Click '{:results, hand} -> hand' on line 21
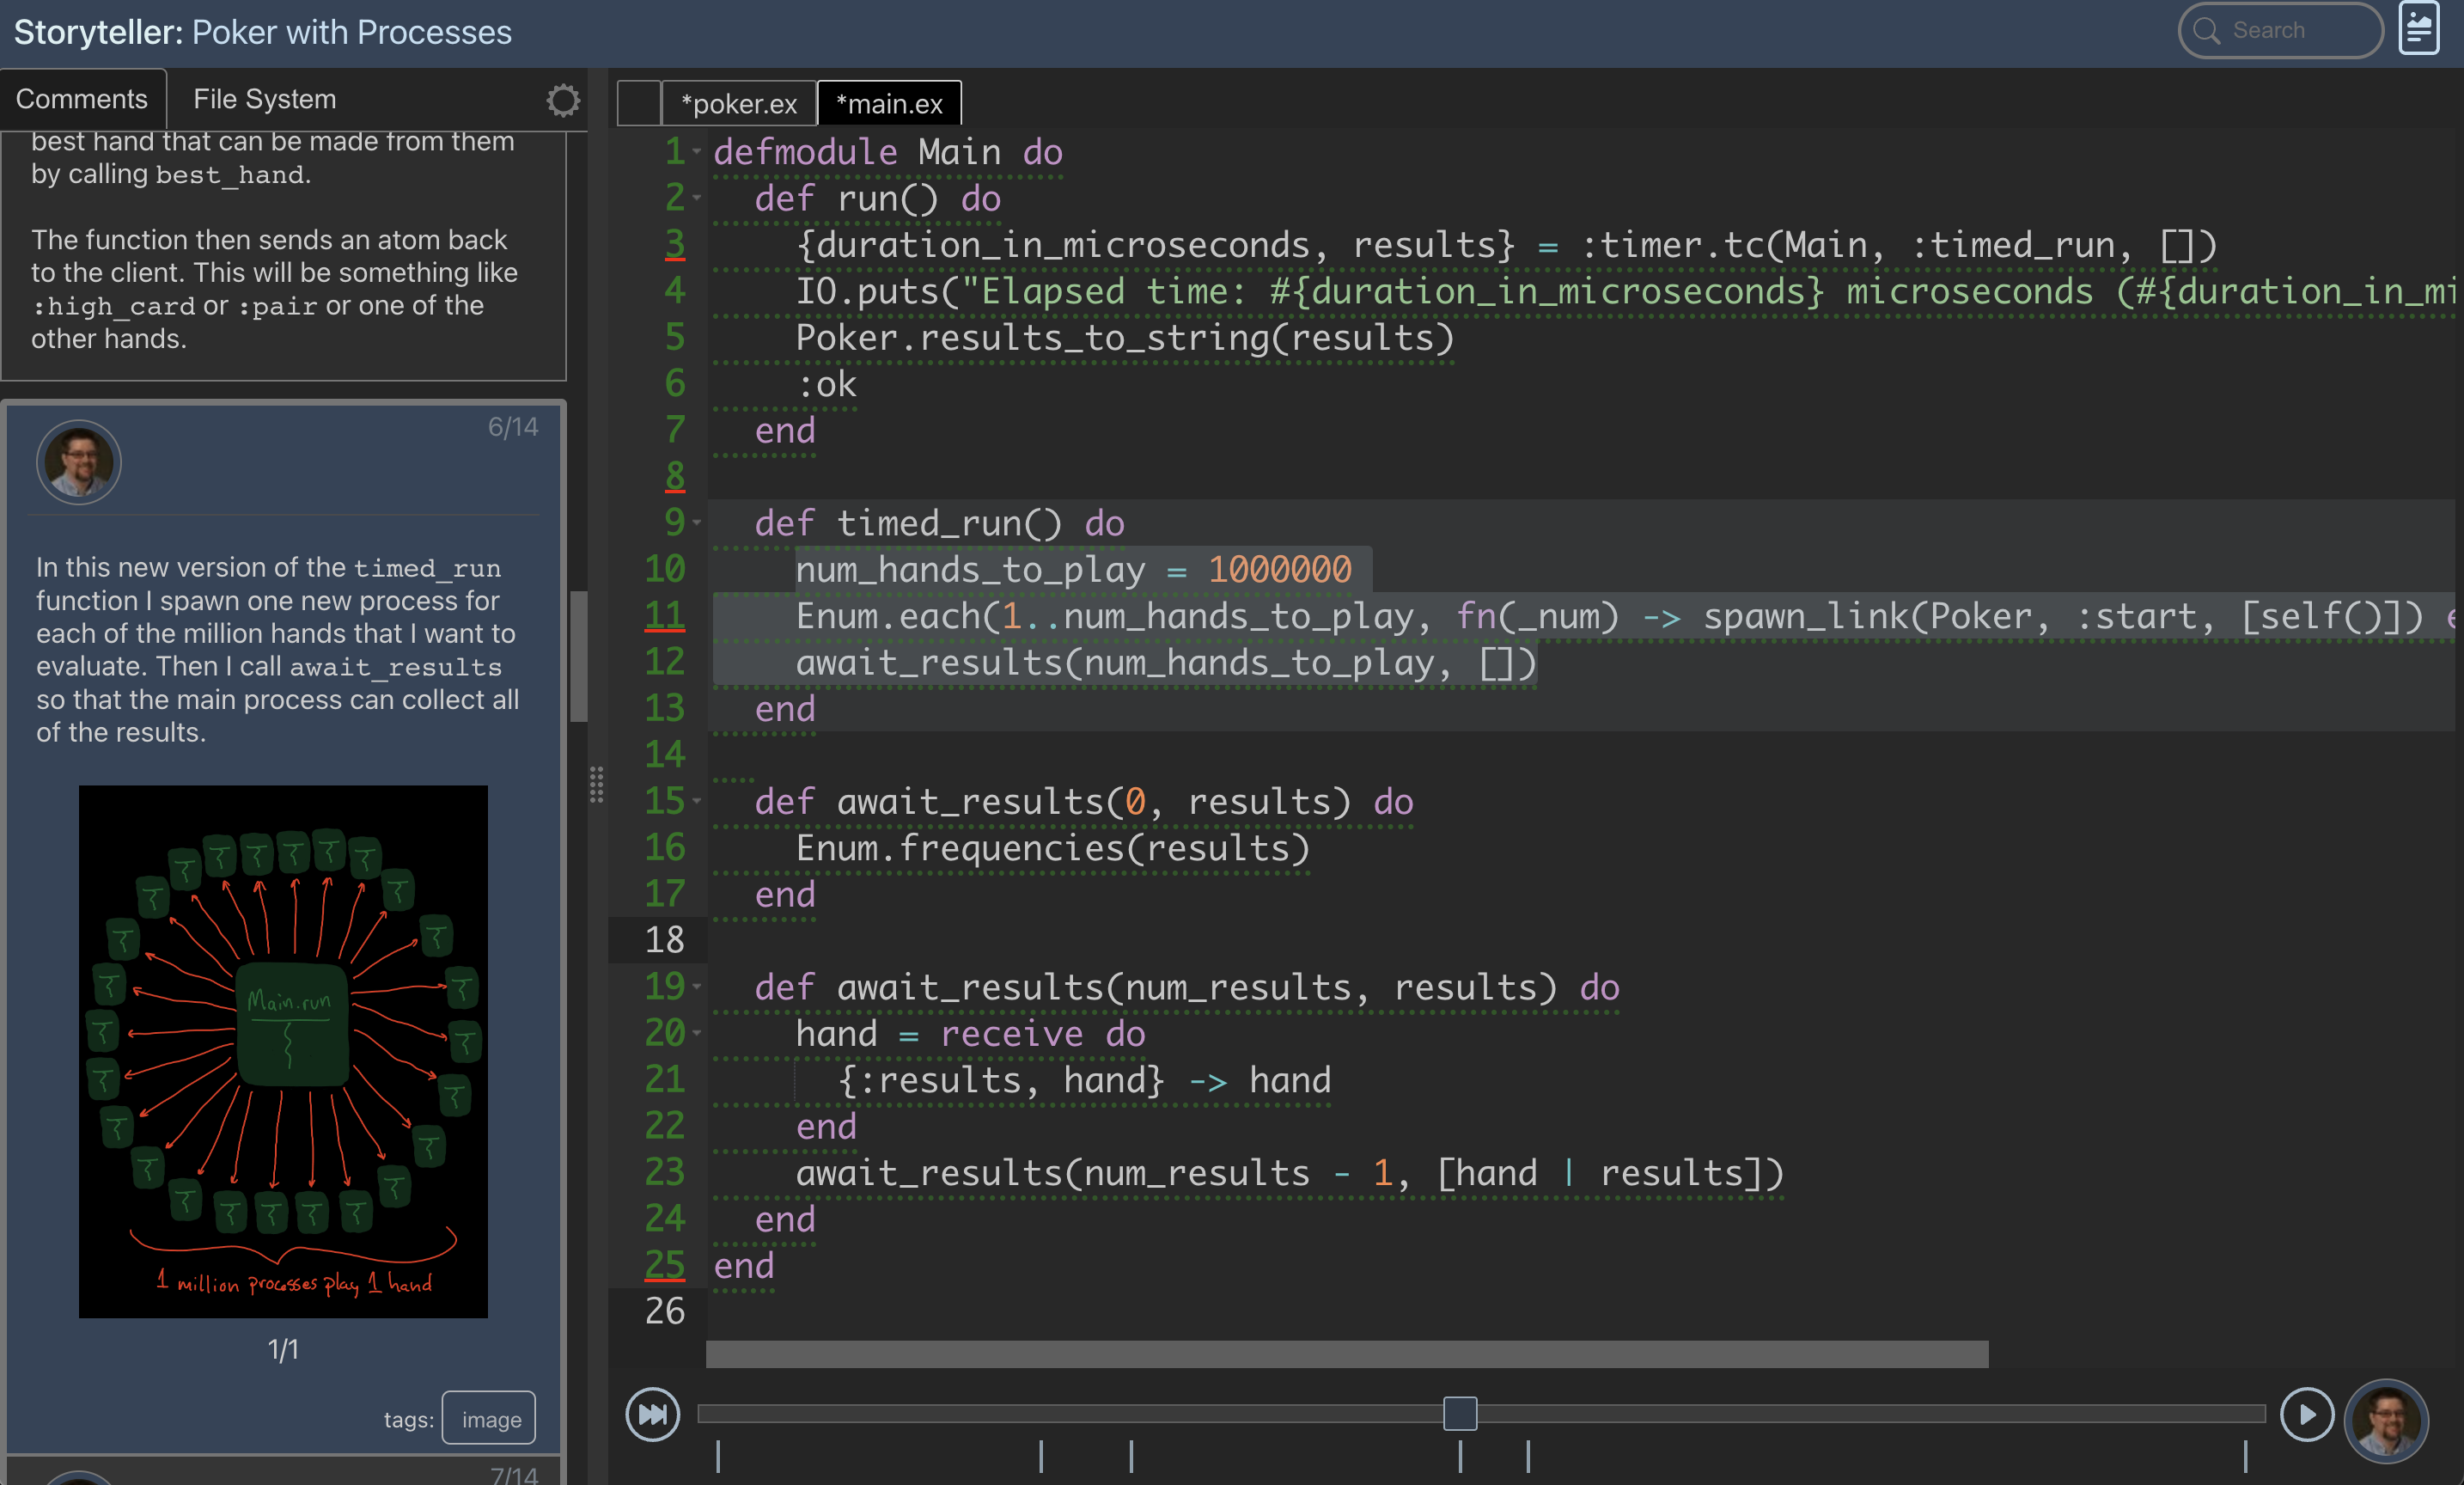The height and width of the screenshot is (1485, 2464). [x=1084, y=1080]
